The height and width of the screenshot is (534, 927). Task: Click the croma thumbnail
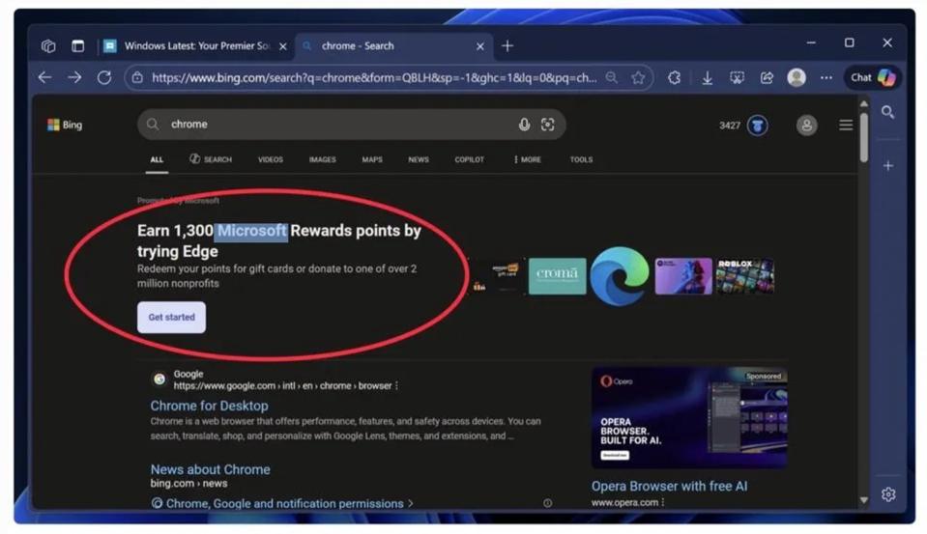(x=557, y=276)
